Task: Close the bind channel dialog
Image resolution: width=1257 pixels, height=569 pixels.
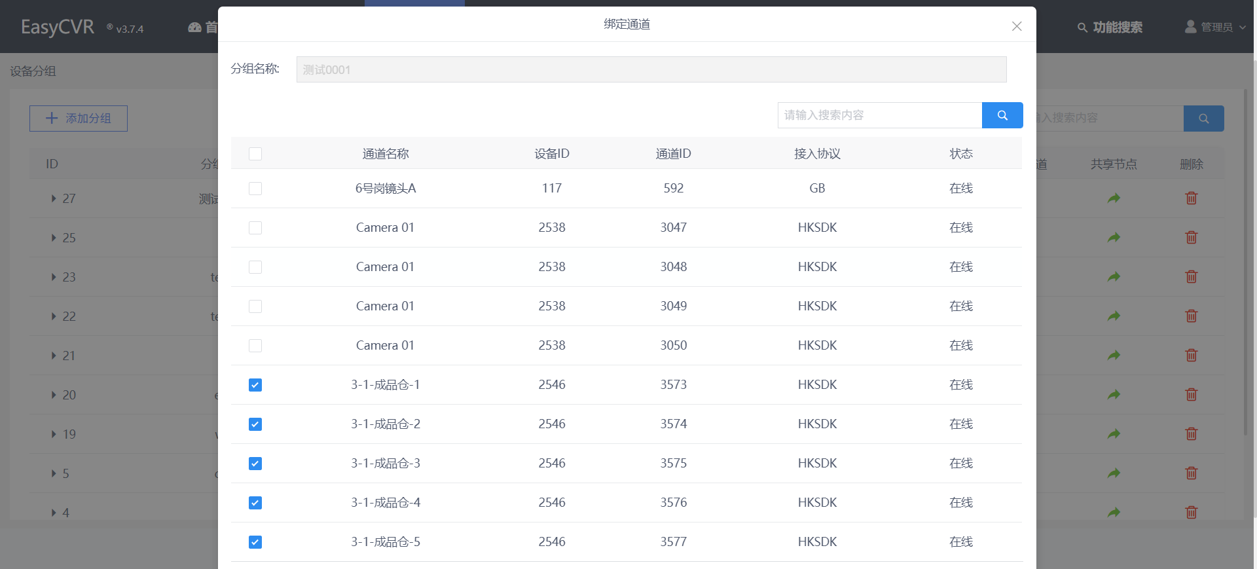Action: [x=1016, y=26]
